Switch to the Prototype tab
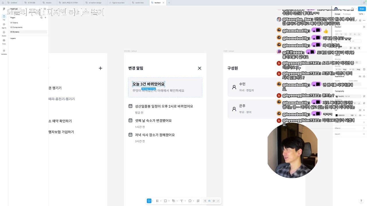 pos(347,14)
